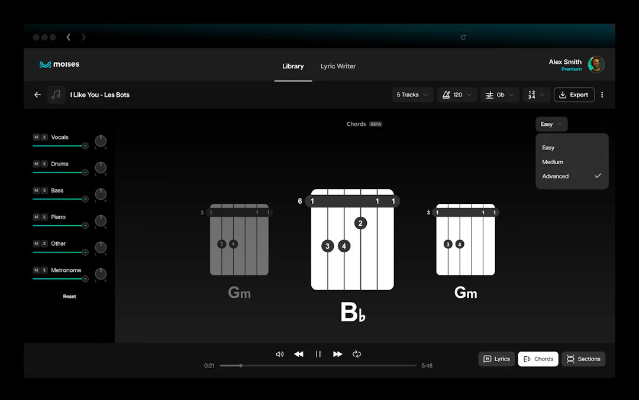
Task: Mute the Piano track
Action: click(x=36, y=217)
